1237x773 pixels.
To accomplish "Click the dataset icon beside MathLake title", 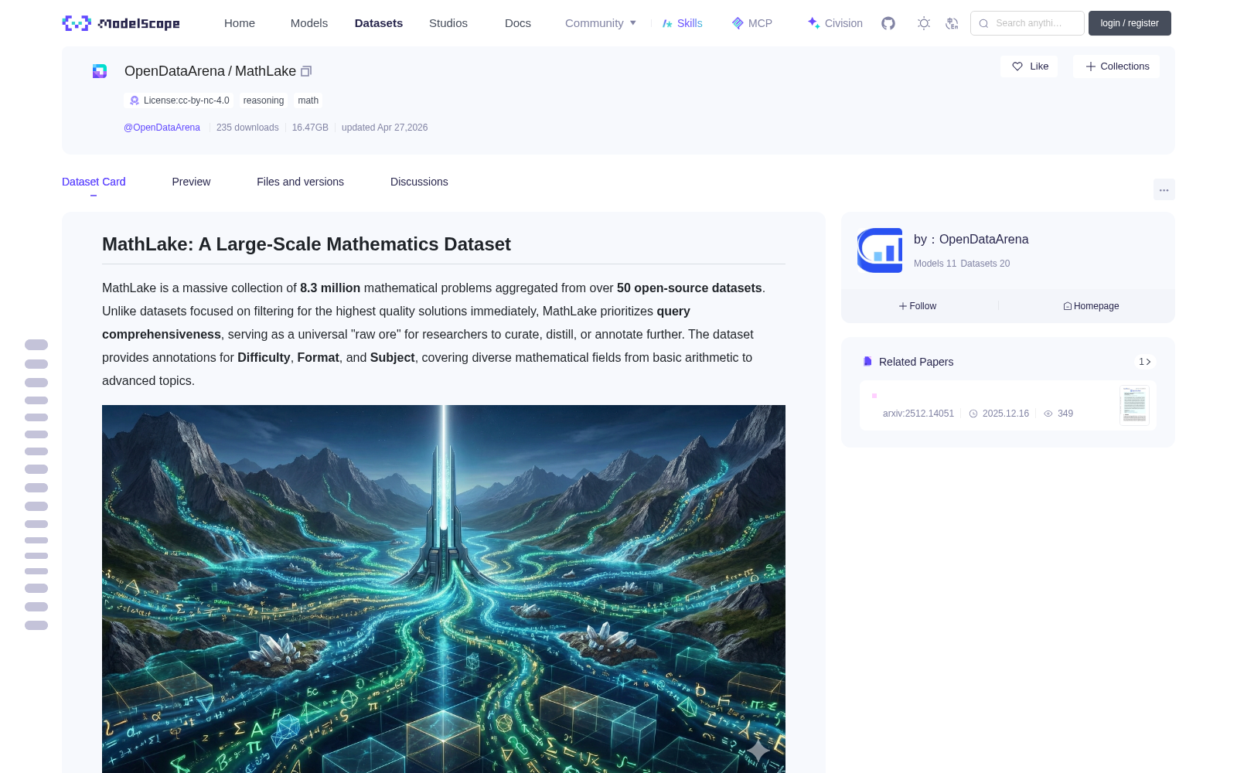I will click(x=100, y=71).
